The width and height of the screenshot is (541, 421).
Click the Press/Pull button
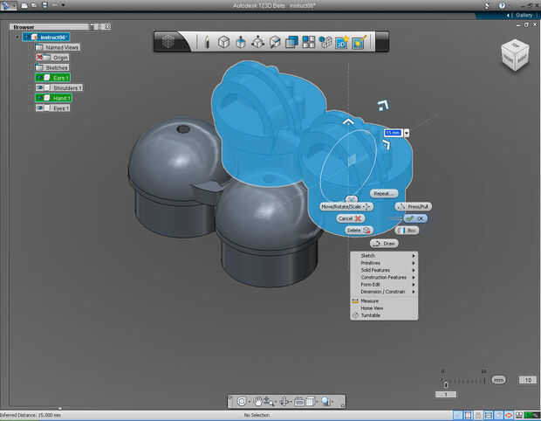[414, 206]
